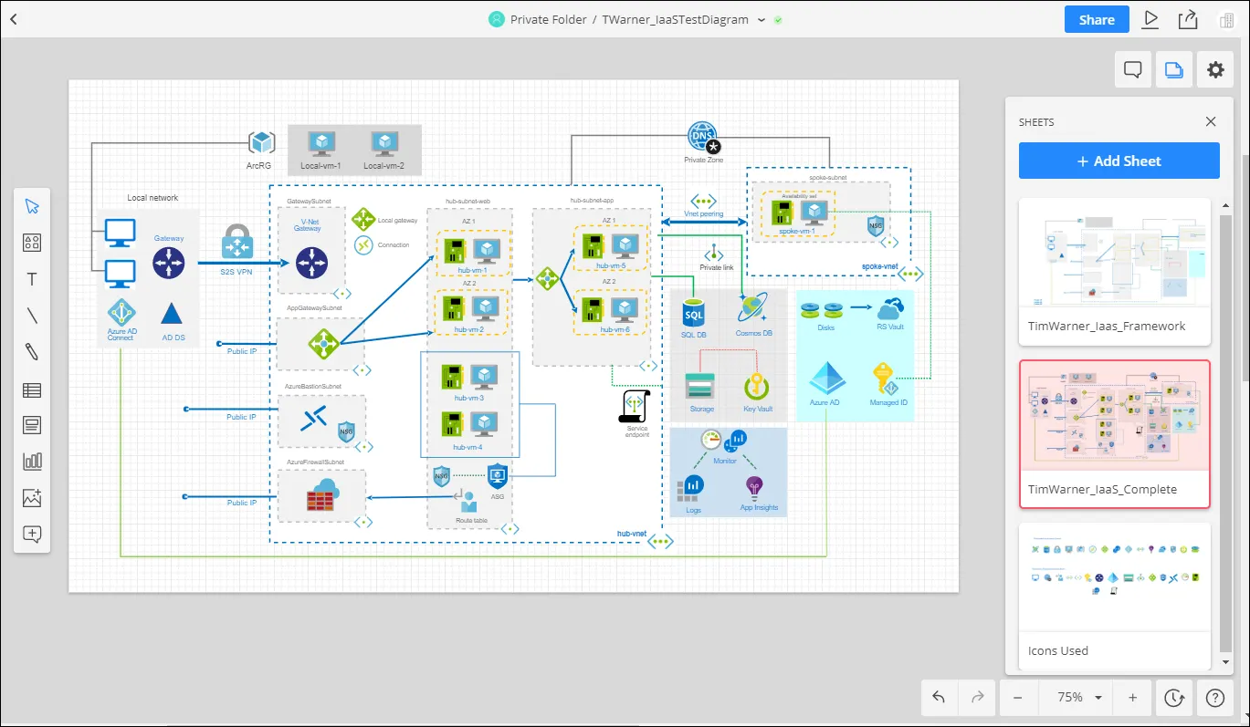Select the RS Vault cloud icon
Viewport: 1250px width, 727px height.
click(889, 308)
